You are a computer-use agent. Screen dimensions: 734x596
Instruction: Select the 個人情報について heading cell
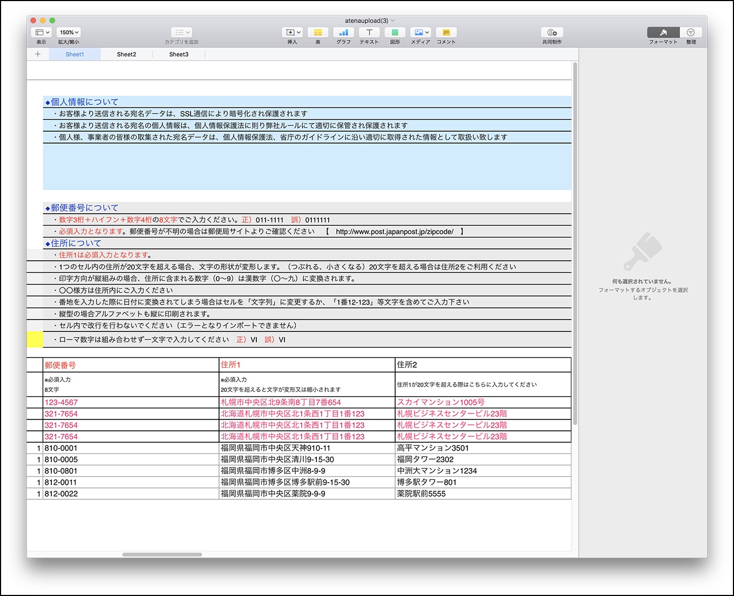[x=307, y=102]
